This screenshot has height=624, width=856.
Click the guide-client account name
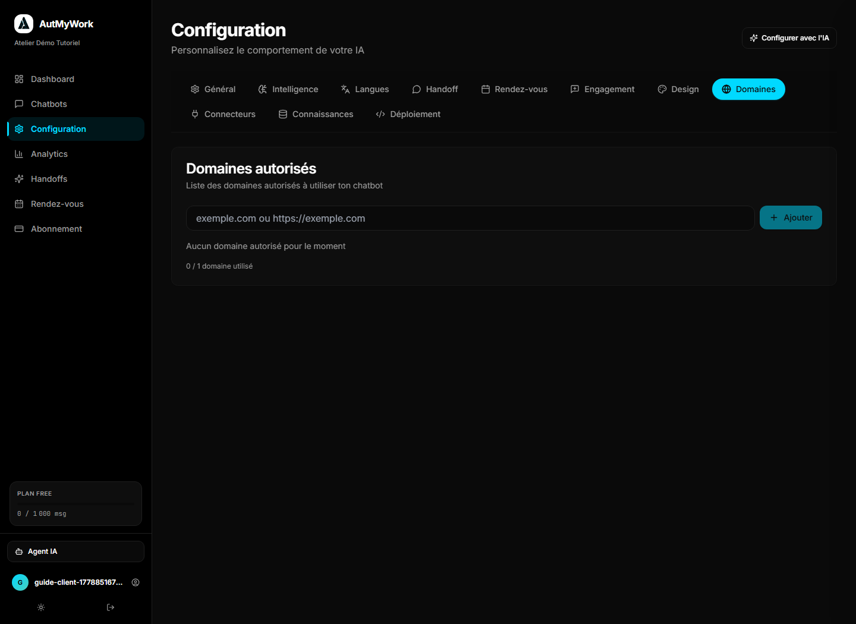78,582
